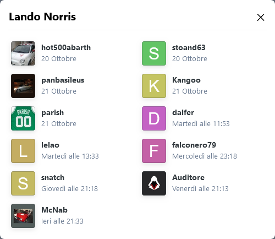
Task: Click the 'Ieri alle 21:33' timestamp
Action: [x=62, y=221]
